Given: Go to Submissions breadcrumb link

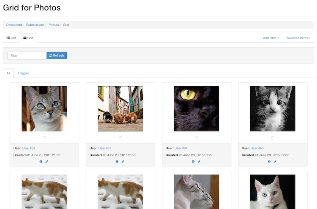Looking at the screenshot, I should pyautogui.click(x=35, y=25).
